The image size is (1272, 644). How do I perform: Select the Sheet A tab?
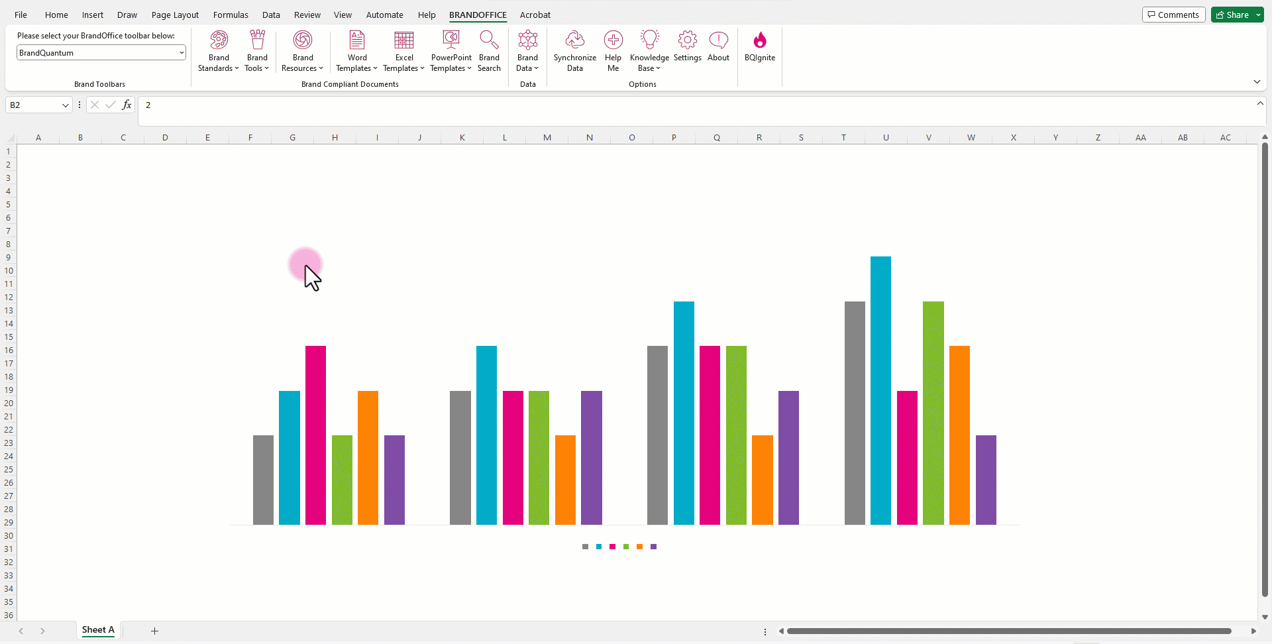point(97,630)
